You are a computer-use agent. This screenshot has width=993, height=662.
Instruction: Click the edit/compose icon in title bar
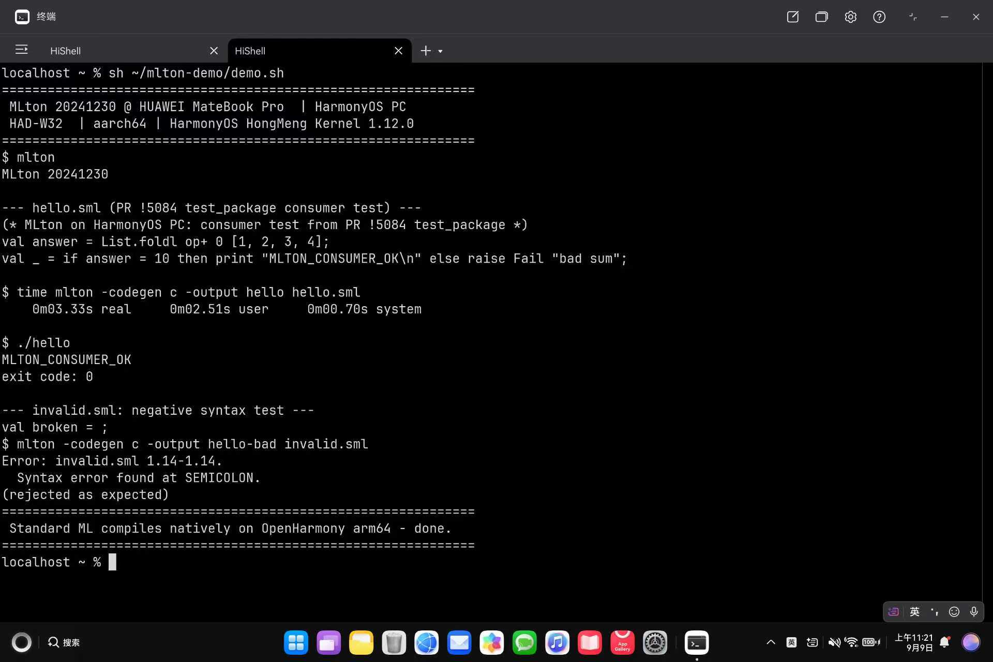[792, 17]
